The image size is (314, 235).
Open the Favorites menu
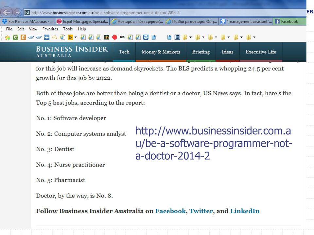[x=50, y=29]
